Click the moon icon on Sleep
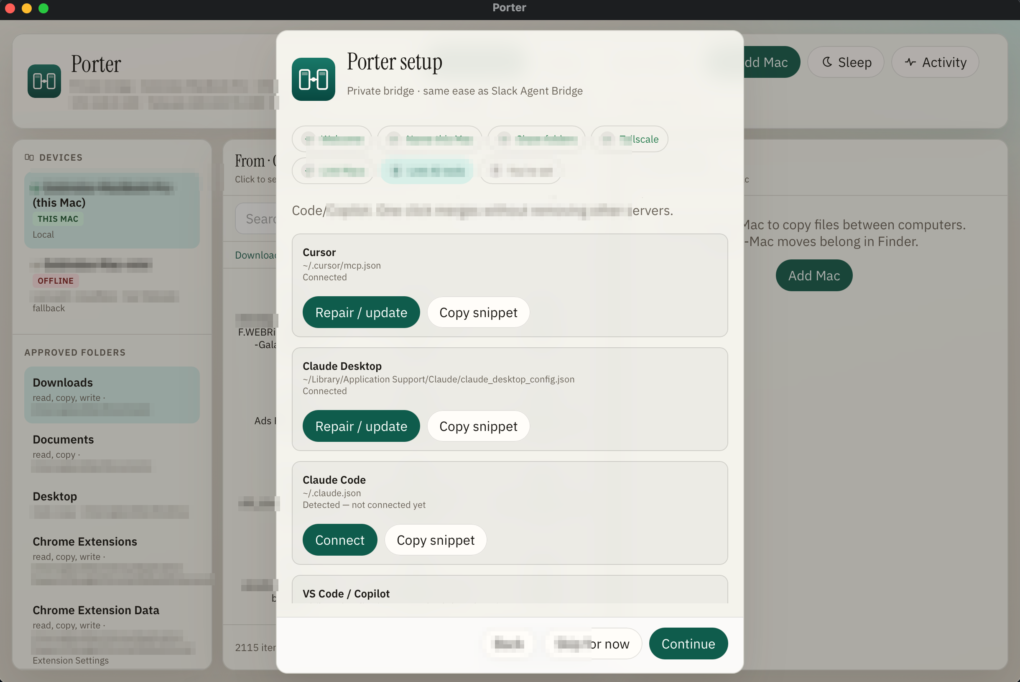Screen dimensions: 1020x682 (827, 62)
